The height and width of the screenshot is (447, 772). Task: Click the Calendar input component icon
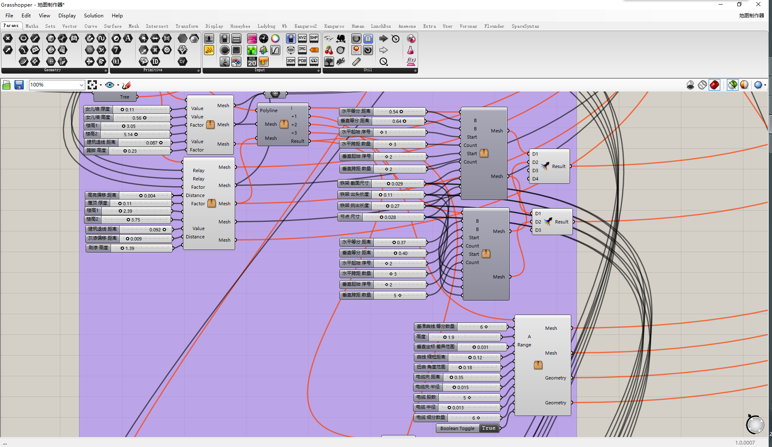[252, 62]
